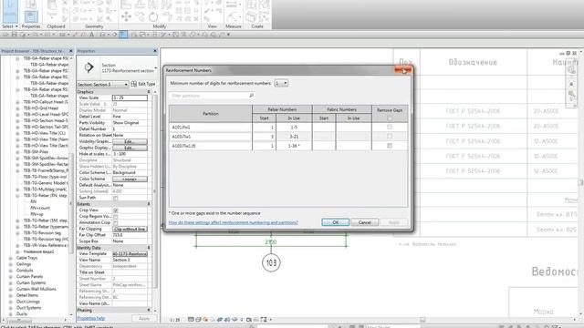Click the View Template value button

[x=130, y=254]
